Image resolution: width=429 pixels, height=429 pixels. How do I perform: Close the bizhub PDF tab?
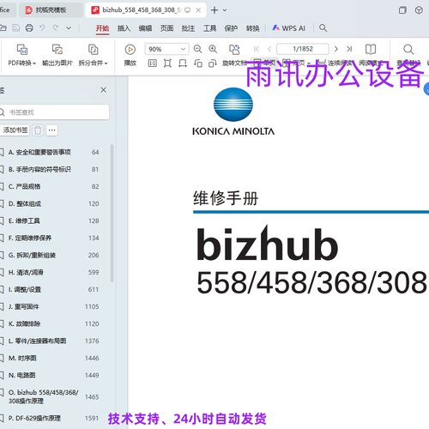click(x=198, y=10)
